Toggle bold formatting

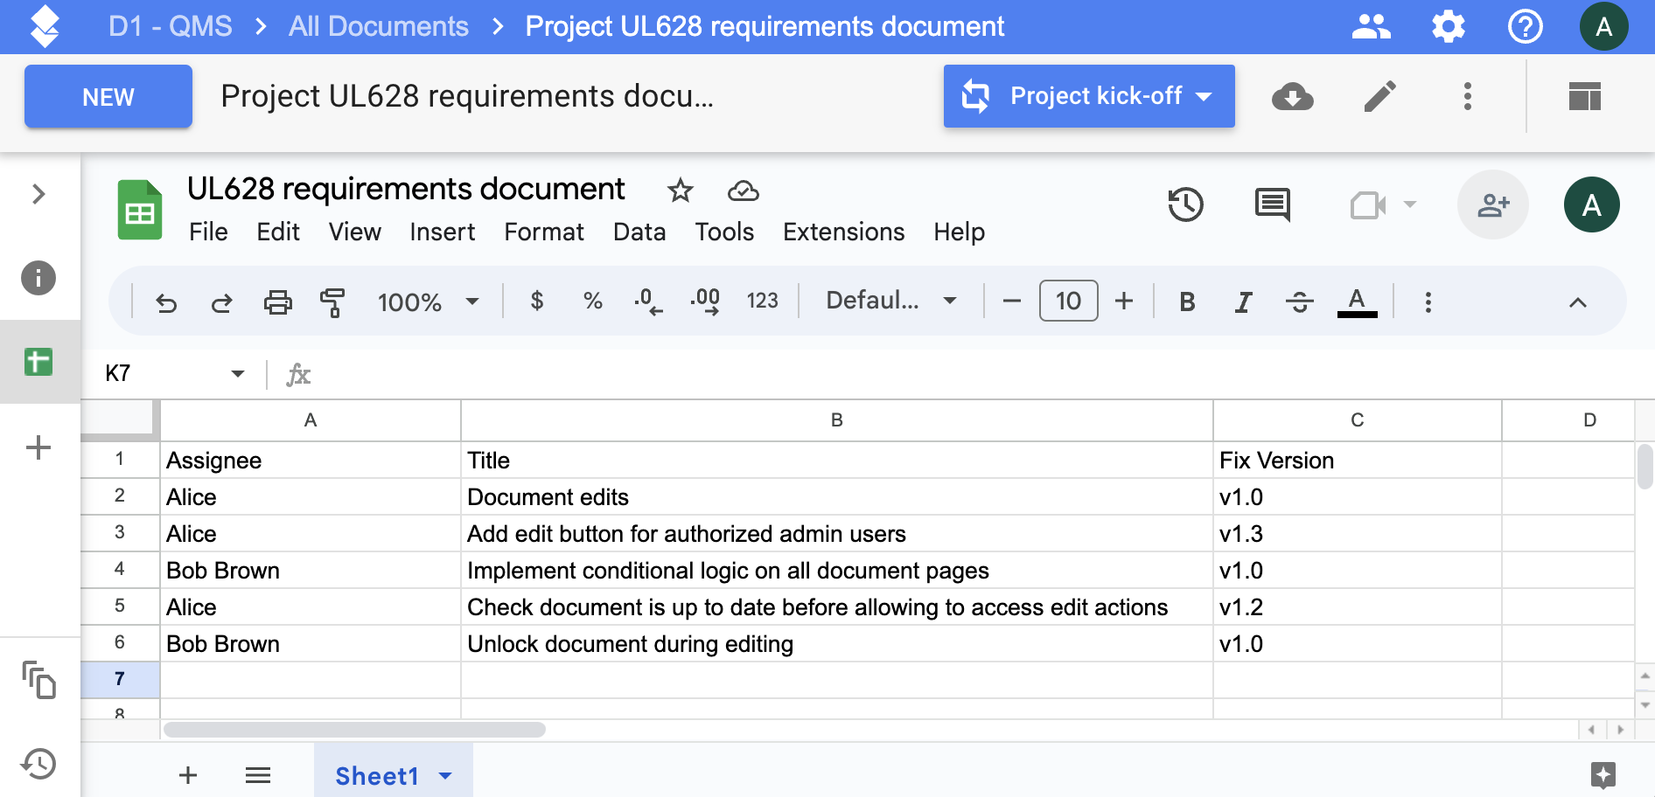1186,302
